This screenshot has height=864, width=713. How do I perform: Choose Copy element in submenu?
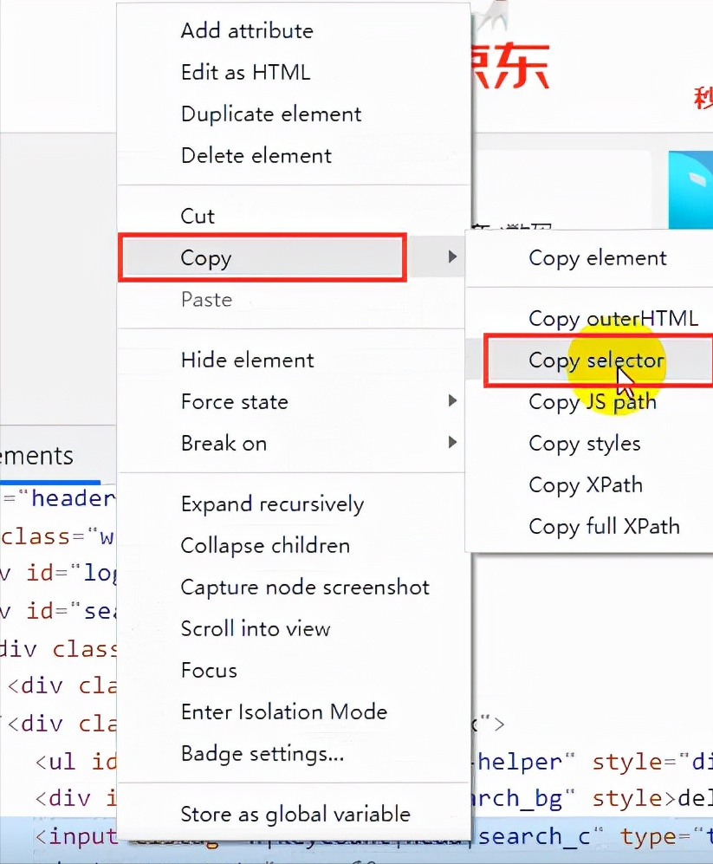tap(597, 258)
